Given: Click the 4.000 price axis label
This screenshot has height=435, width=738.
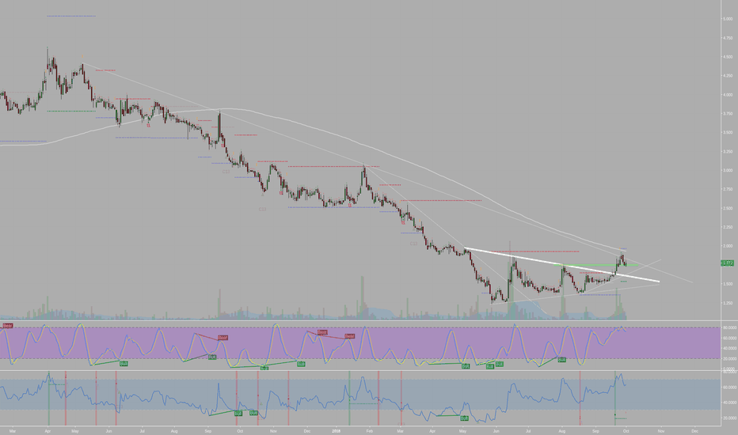Looking at the screenshot, I should click(728, 95).
